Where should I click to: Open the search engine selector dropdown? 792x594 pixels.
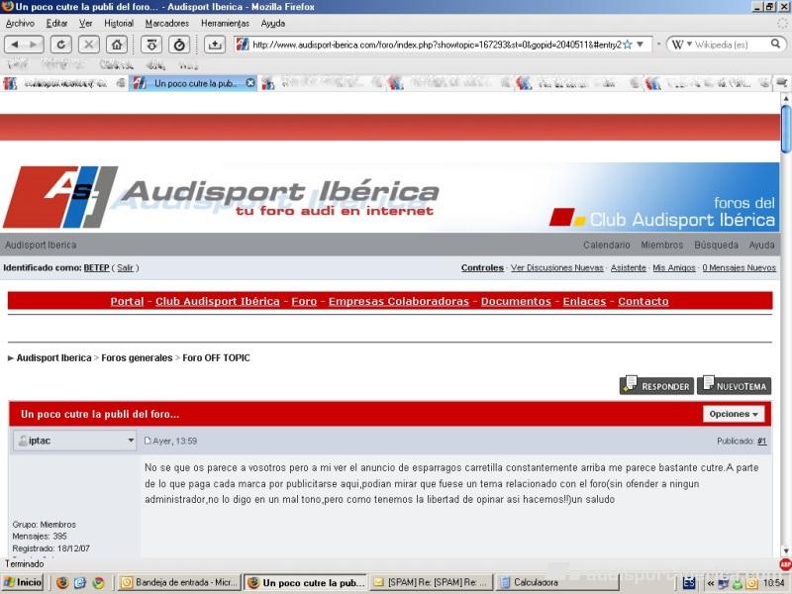689,45
